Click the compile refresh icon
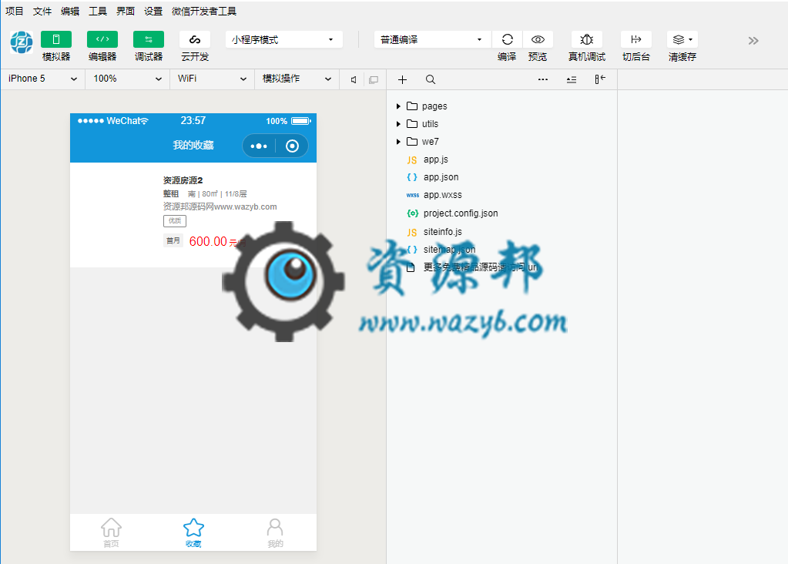Image resolution: width=788 pixels, height=564 pixels. [x=507, y=40]
